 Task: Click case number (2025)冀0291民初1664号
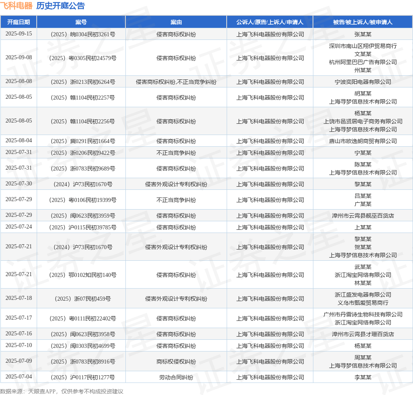[83, 141]
